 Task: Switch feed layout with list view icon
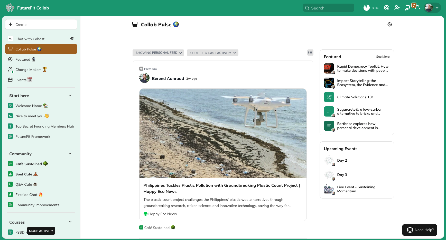(x=310, y=53)
